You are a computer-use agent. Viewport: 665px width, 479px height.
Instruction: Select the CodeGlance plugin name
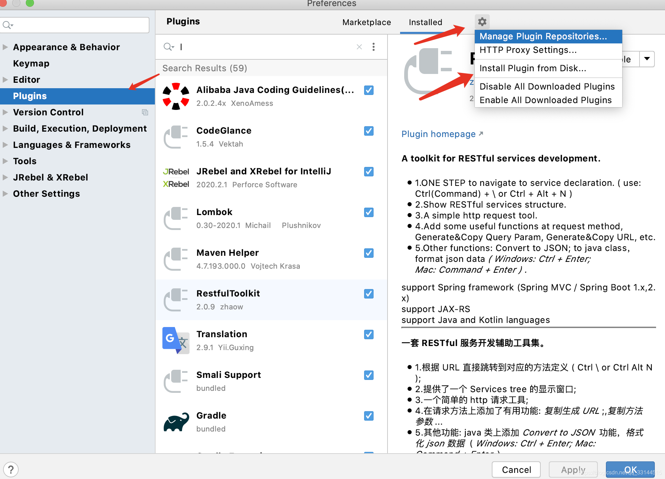tap(224, 131)
